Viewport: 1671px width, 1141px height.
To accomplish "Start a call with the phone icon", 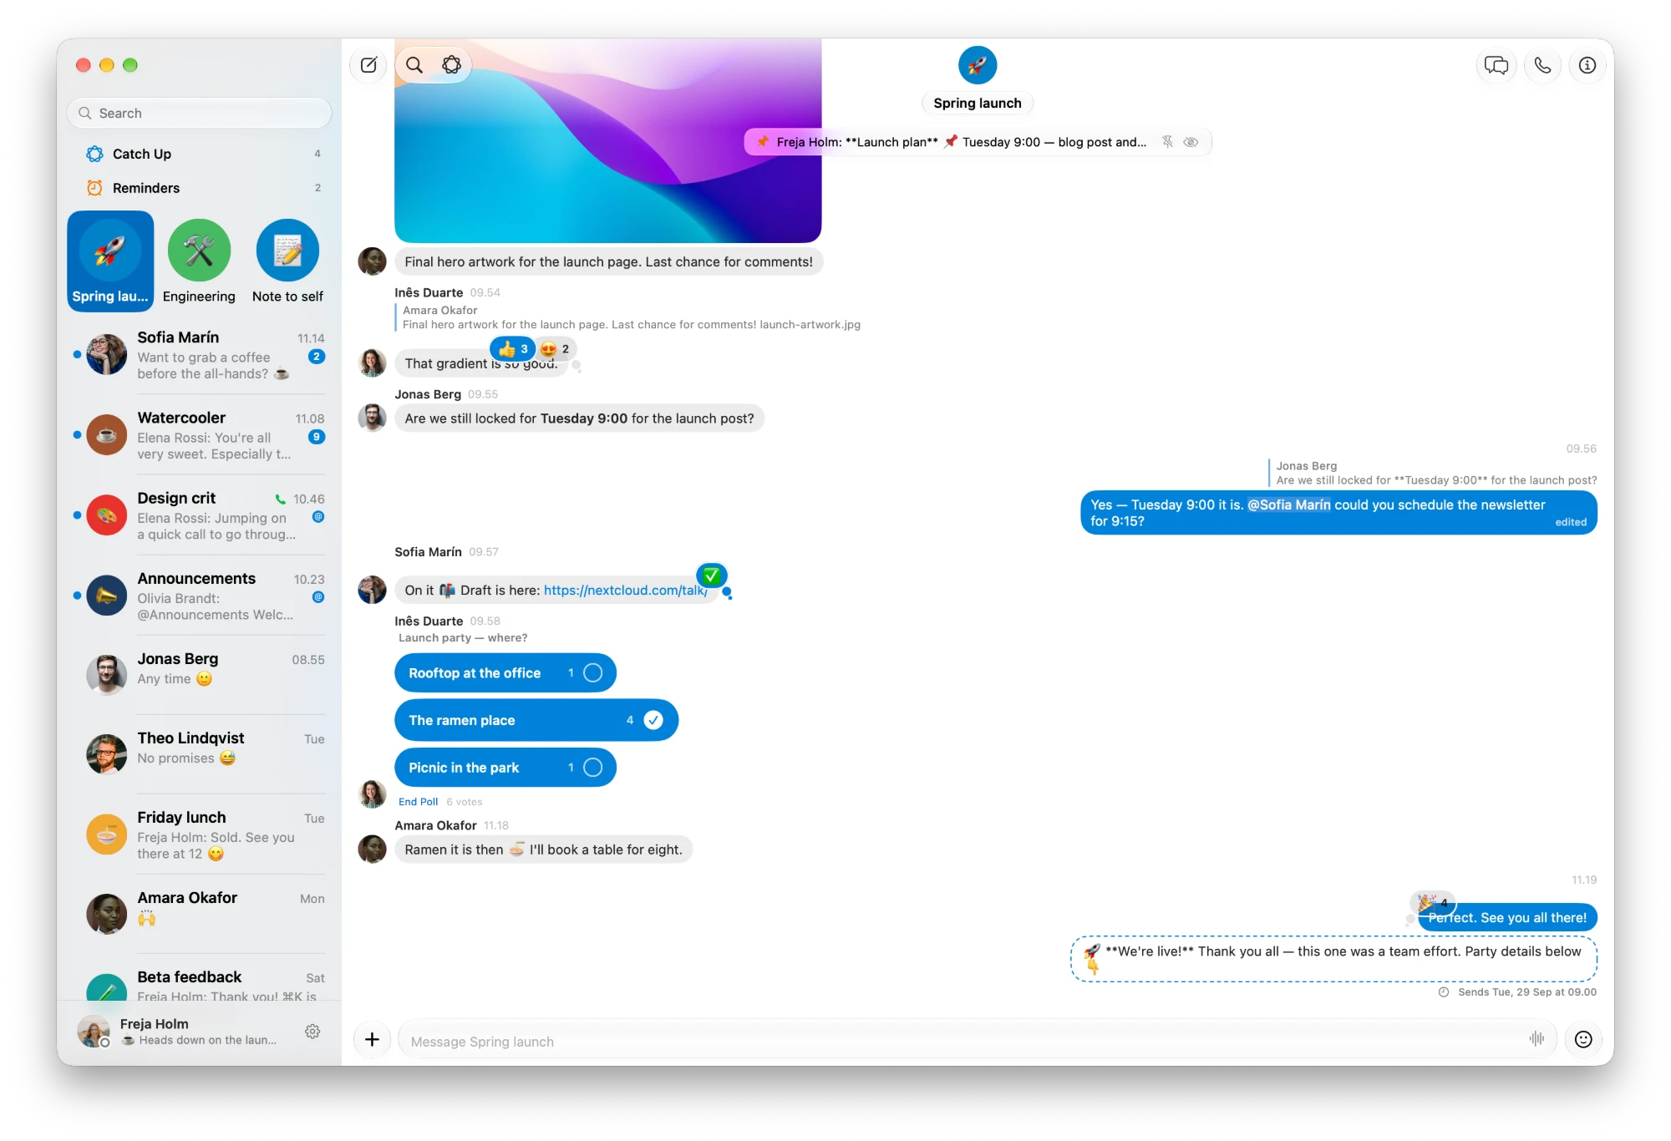I will pos(1542,65).
